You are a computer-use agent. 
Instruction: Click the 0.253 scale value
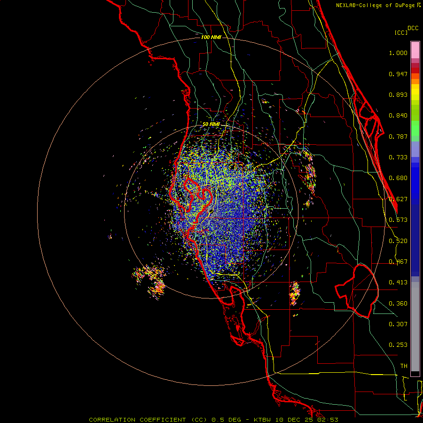[x=398, y=345]
